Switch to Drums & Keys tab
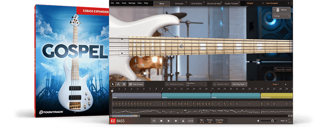328x133 pixels. pos(214,3)
